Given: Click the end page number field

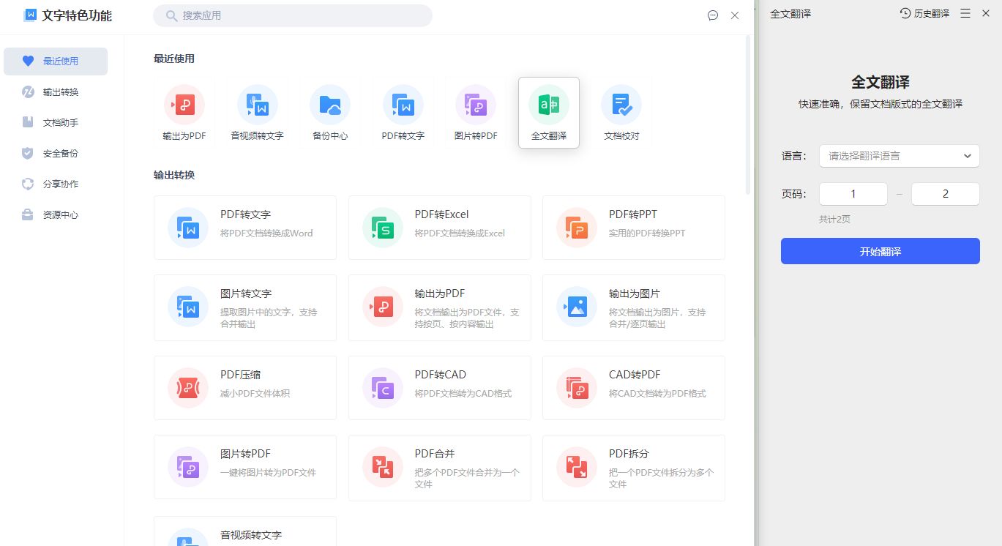Looking at the screenshot, I should pyautogui.click(x=945, y=194).
